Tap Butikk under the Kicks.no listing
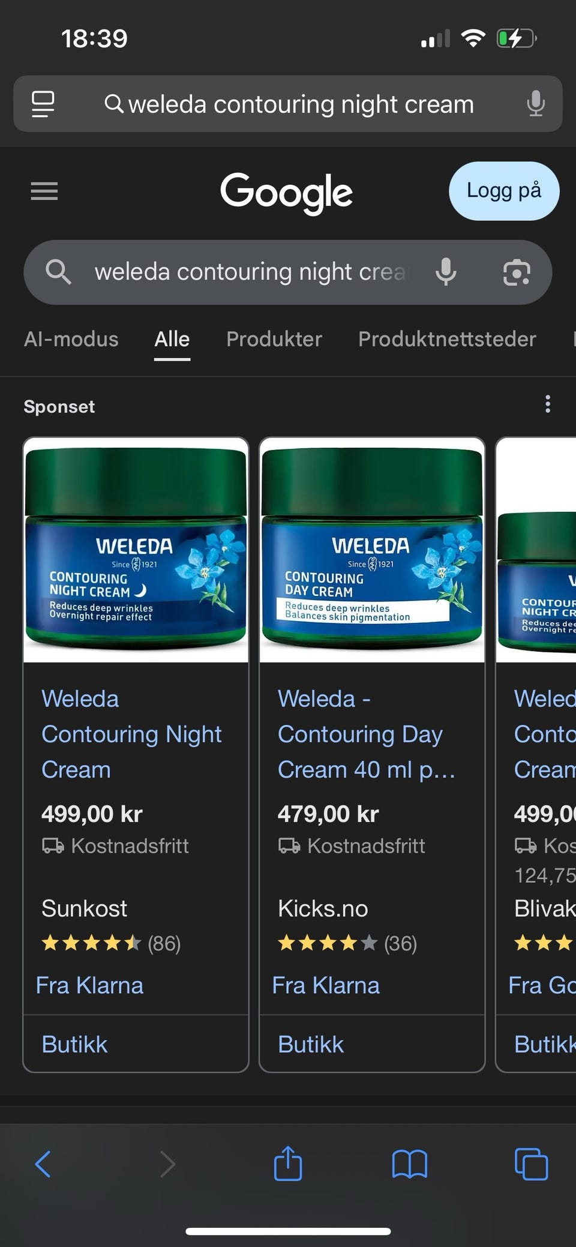This screenshot has height=1247, width=576. click(x=311, y=1044)
